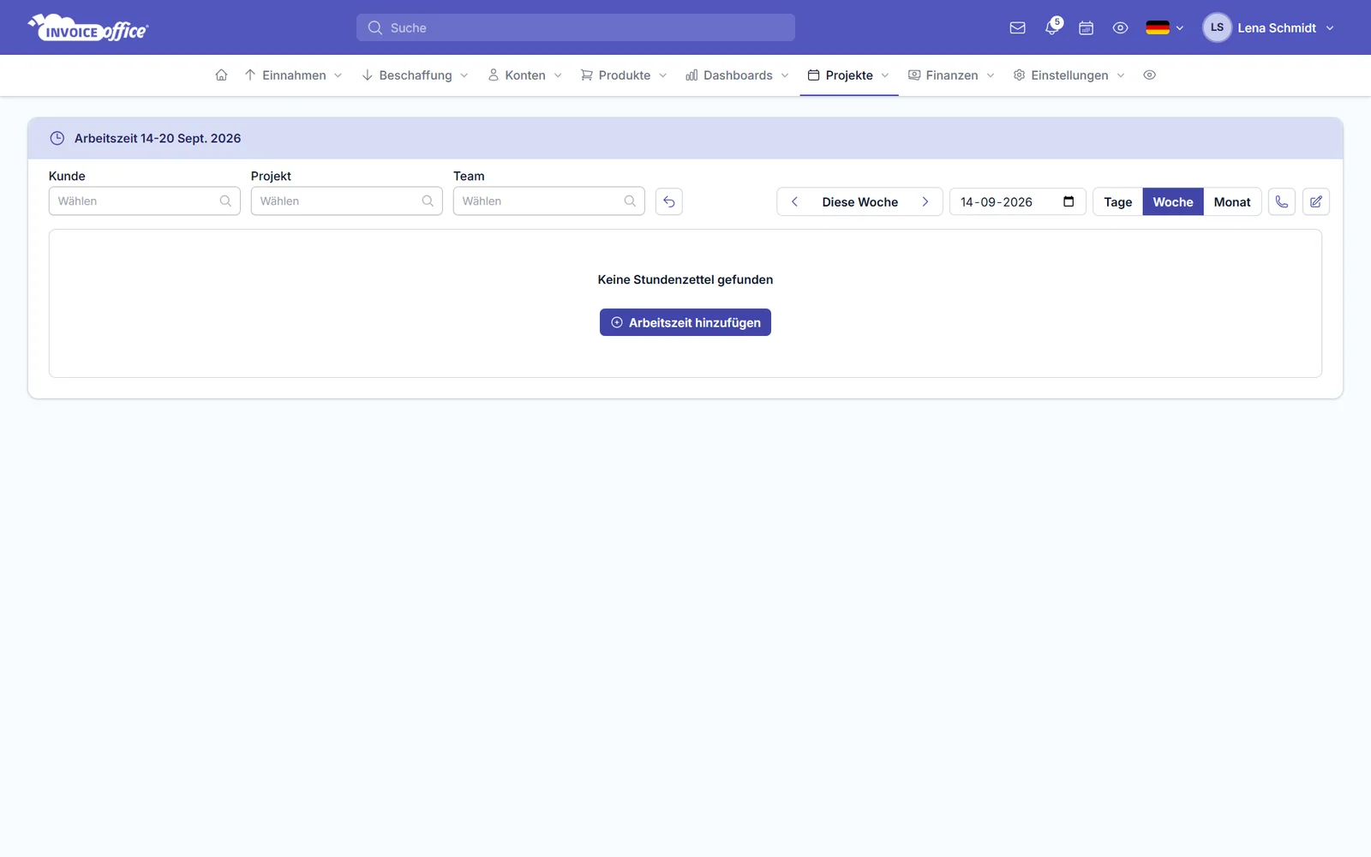Click the magnifier icon in Suche bar
Viewport: 1371px width, 857px height.
tap(375, 27)
